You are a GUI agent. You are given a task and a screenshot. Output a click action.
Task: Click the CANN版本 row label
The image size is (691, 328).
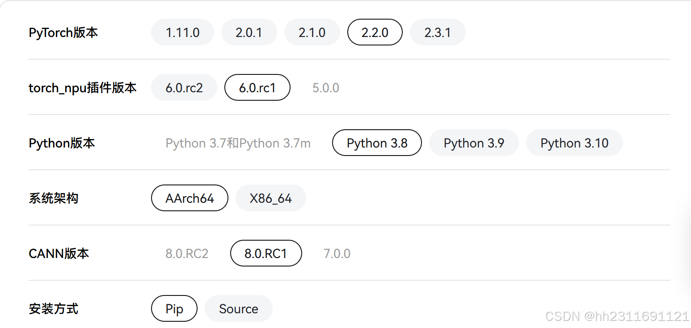[59, 254]
